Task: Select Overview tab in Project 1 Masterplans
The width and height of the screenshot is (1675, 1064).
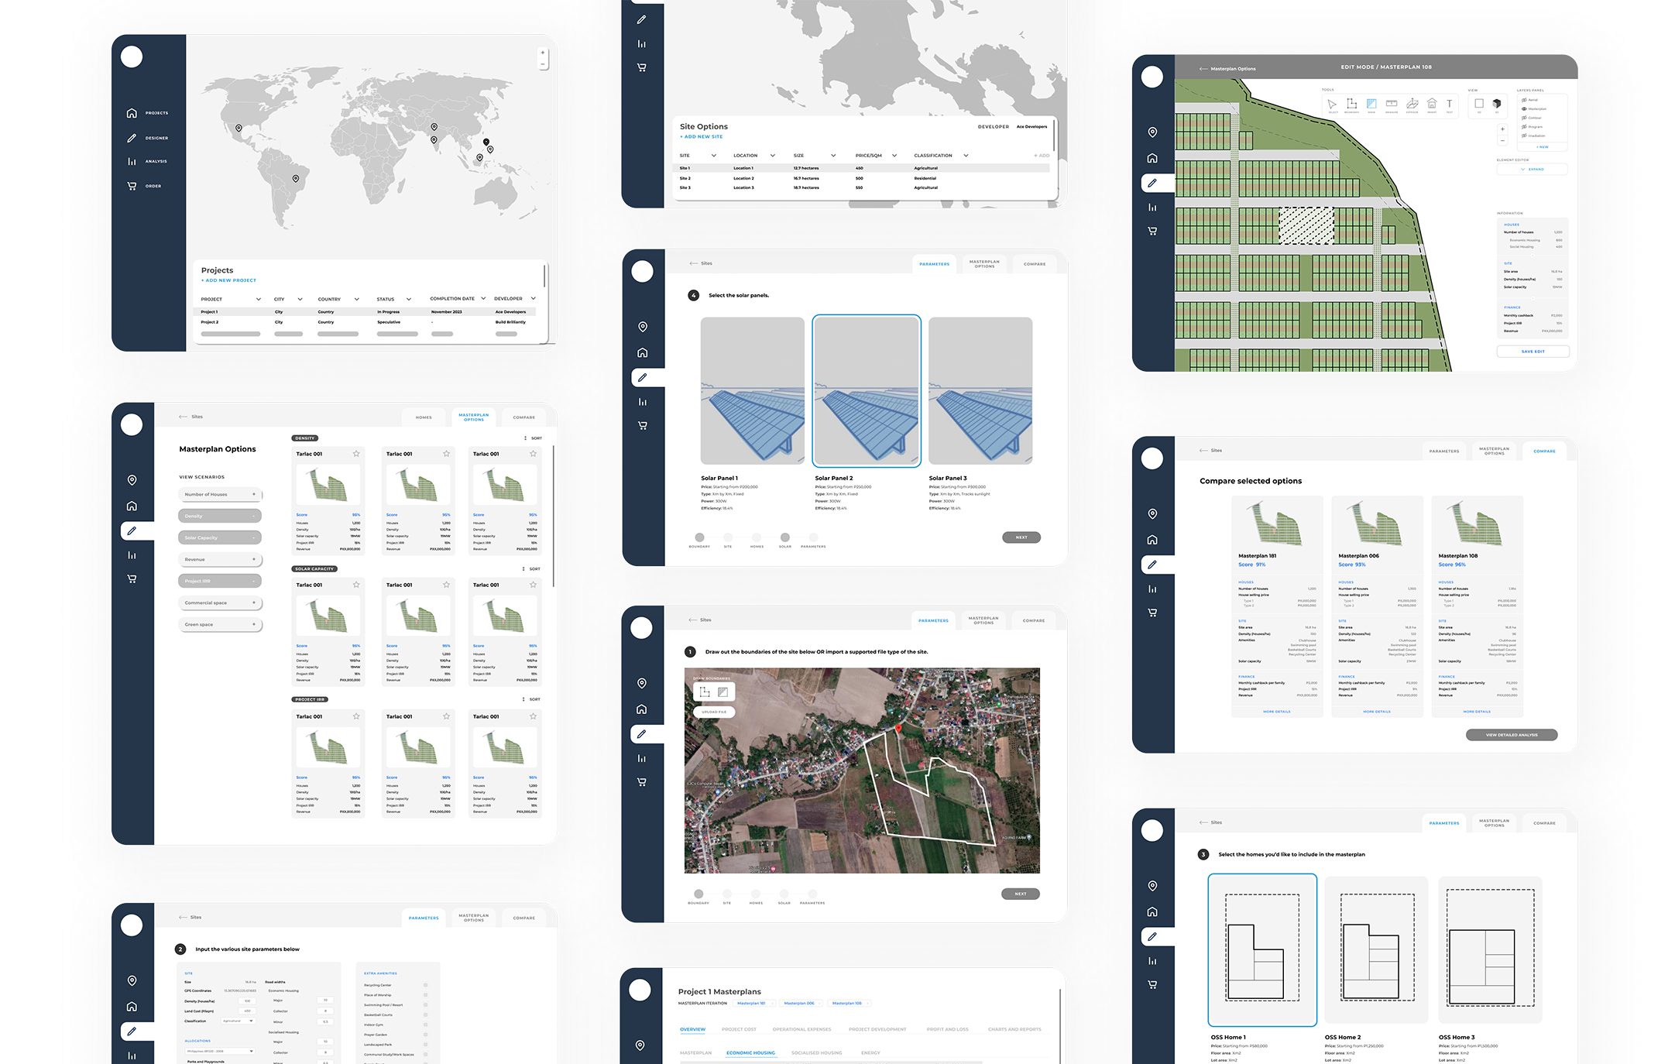Action: click(x=692, y=1029)
